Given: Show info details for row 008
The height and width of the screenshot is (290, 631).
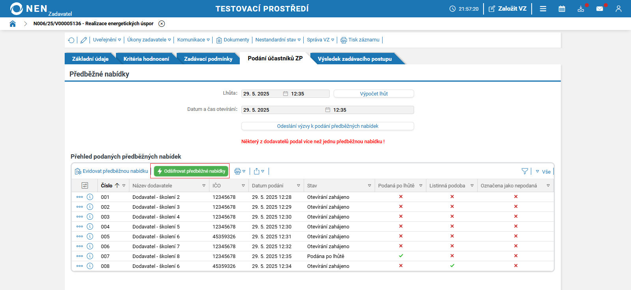Looking at the screenshot, I should click(x=90, y=266).
